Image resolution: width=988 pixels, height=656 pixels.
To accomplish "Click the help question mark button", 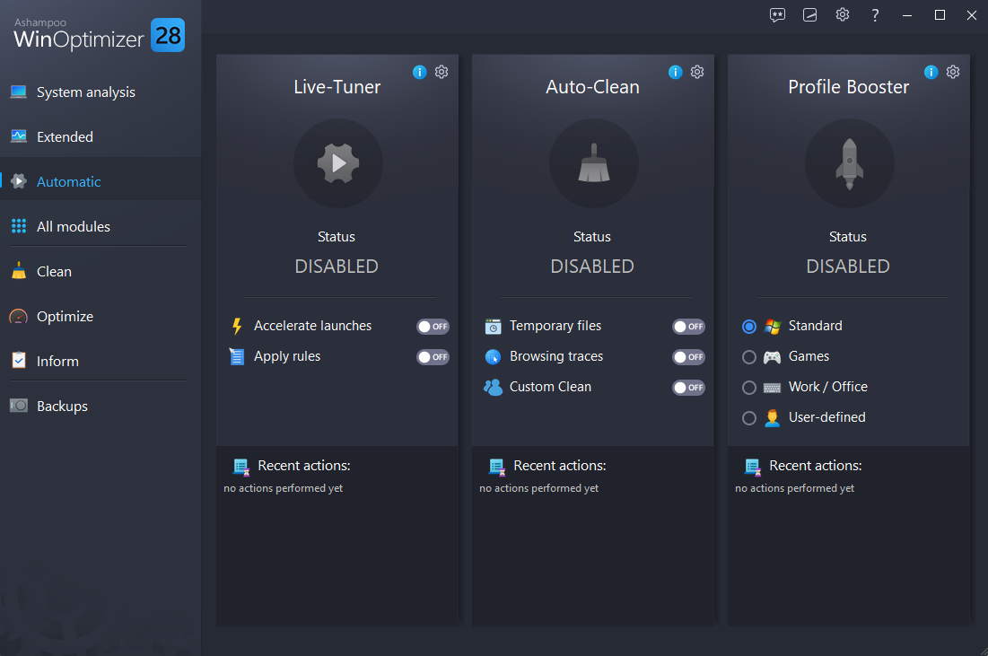I will coord(875,15).
